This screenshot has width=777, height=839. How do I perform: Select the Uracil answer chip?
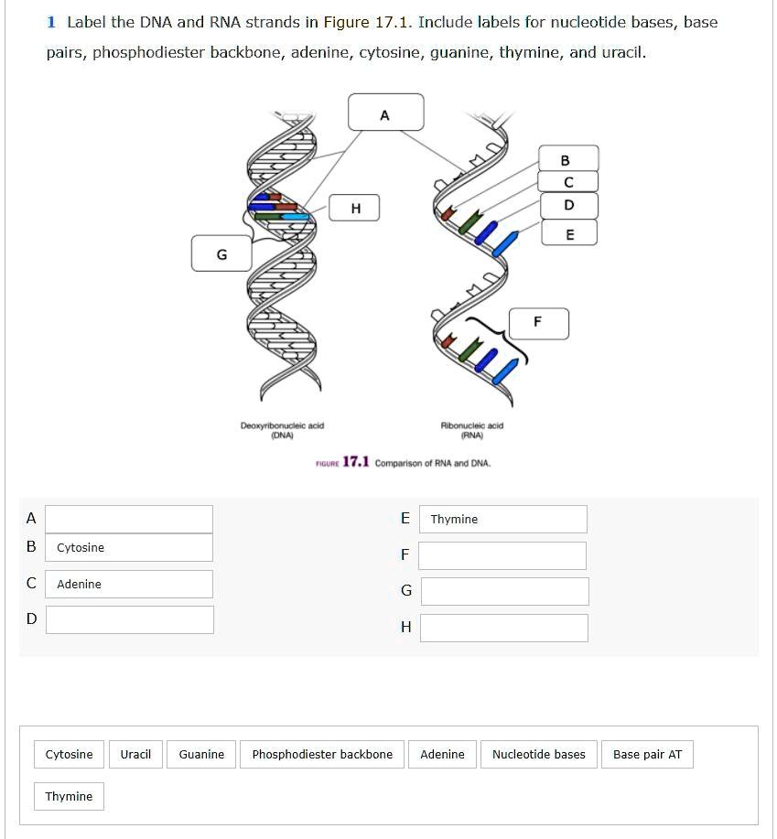coord(135,754)
